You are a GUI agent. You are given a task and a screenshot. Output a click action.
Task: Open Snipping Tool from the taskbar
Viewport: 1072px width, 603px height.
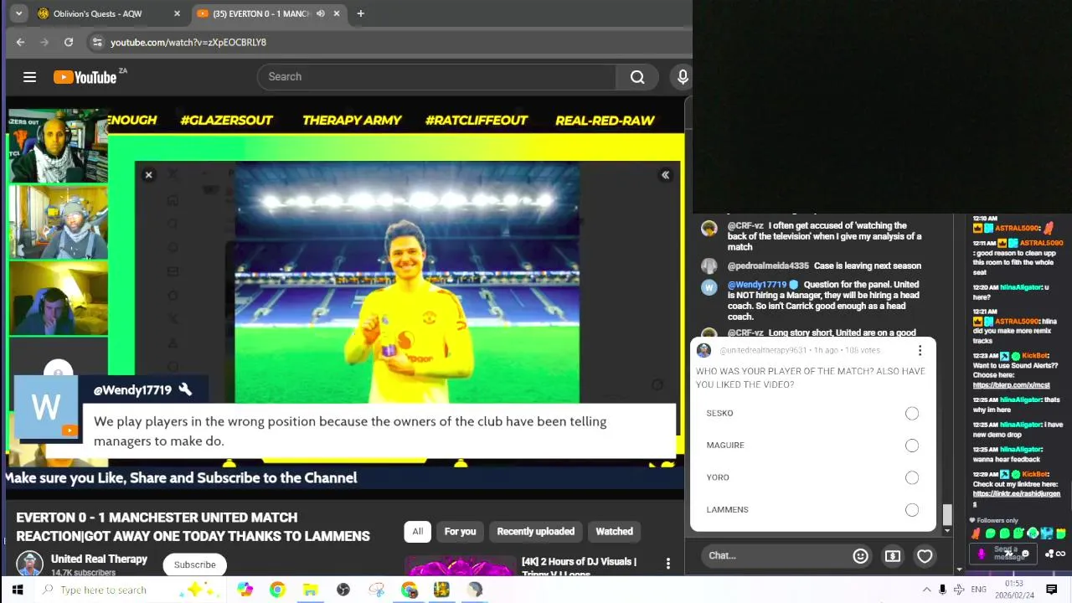point(376,590)
